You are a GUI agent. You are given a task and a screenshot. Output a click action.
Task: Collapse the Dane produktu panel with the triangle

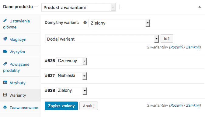200,7
